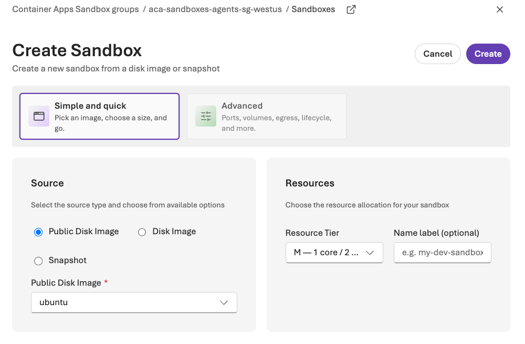Click the Resources section heading
525x344 pixels.
310,183
